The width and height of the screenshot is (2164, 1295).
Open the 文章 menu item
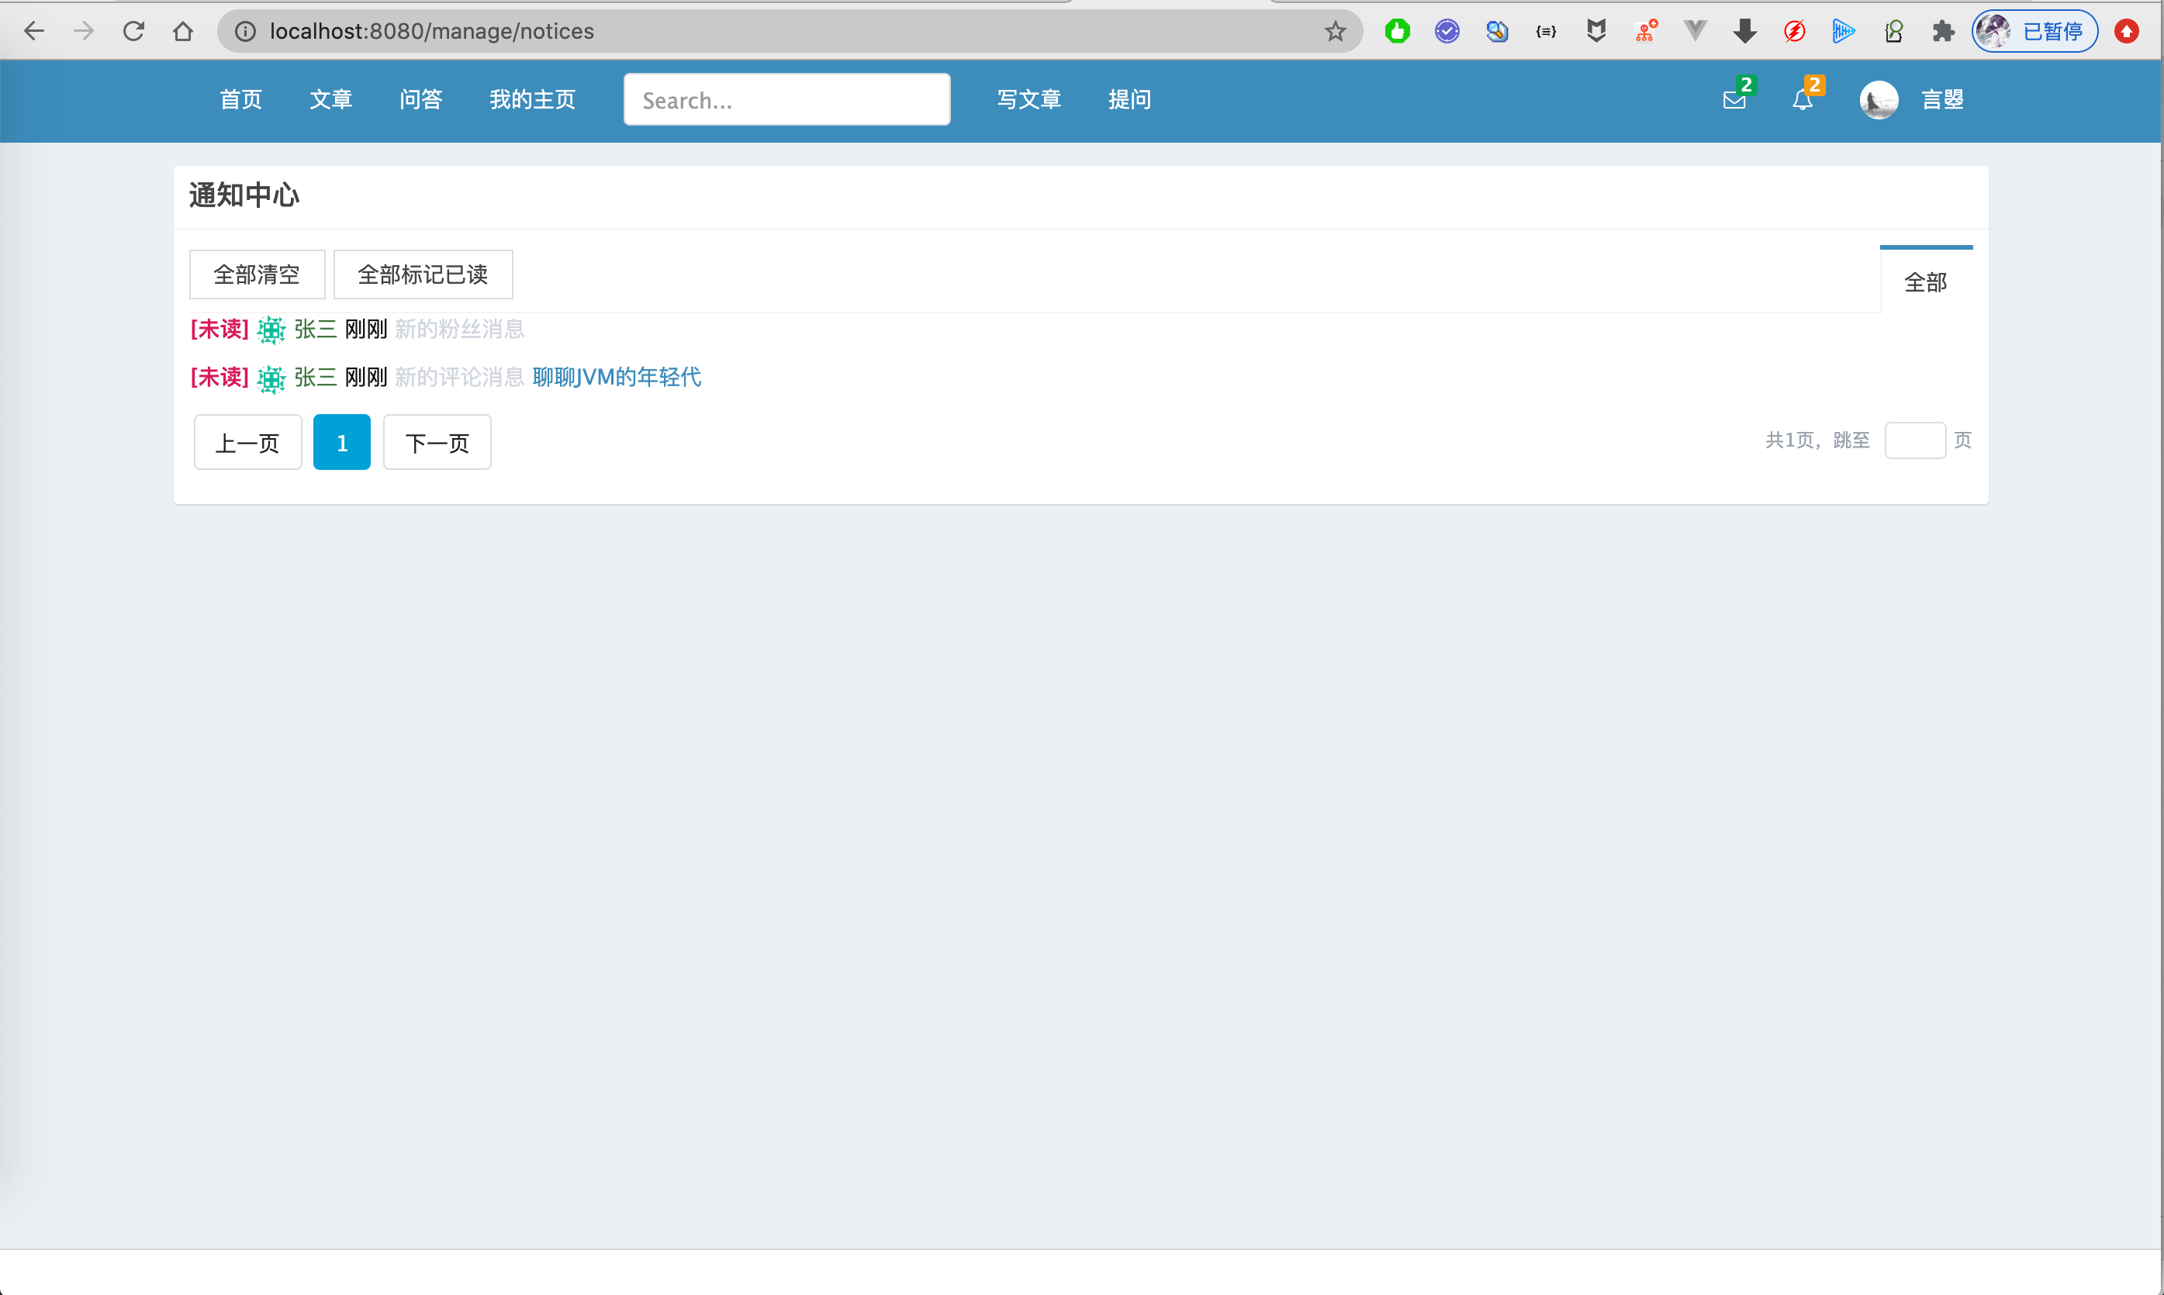tap(330, 99)
